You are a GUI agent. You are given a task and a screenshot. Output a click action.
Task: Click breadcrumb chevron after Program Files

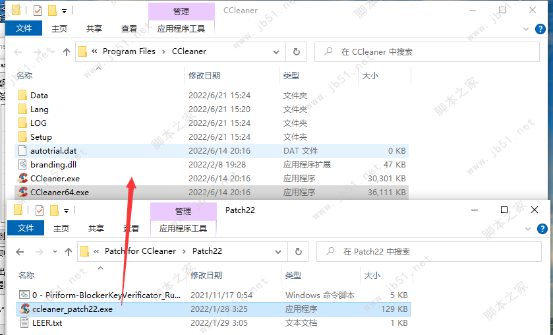click(163, 51)
